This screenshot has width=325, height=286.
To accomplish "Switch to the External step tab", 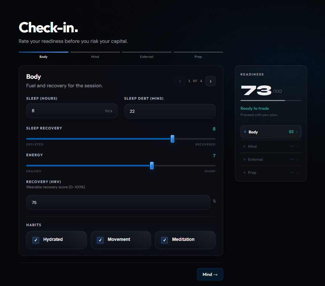I will click(146, 55).
